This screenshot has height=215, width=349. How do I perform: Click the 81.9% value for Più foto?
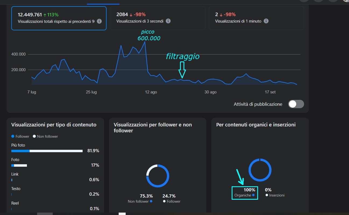93,151
